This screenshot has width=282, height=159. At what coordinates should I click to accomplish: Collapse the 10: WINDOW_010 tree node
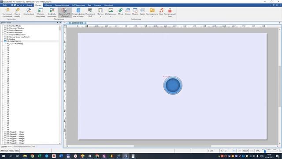(x=3, y=41)
